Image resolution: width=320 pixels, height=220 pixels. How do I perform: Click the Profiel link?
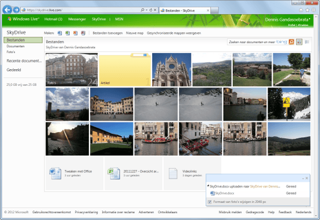pyautogui.click(x=292, y=25)
